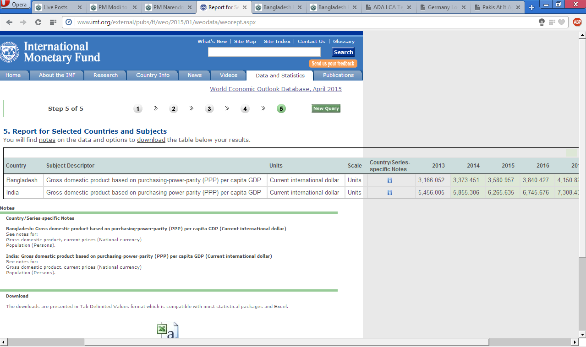The image size is (586, 347).
Task: Click the 2014 column header
Action: pyautogui.click(x=473, y=166)
